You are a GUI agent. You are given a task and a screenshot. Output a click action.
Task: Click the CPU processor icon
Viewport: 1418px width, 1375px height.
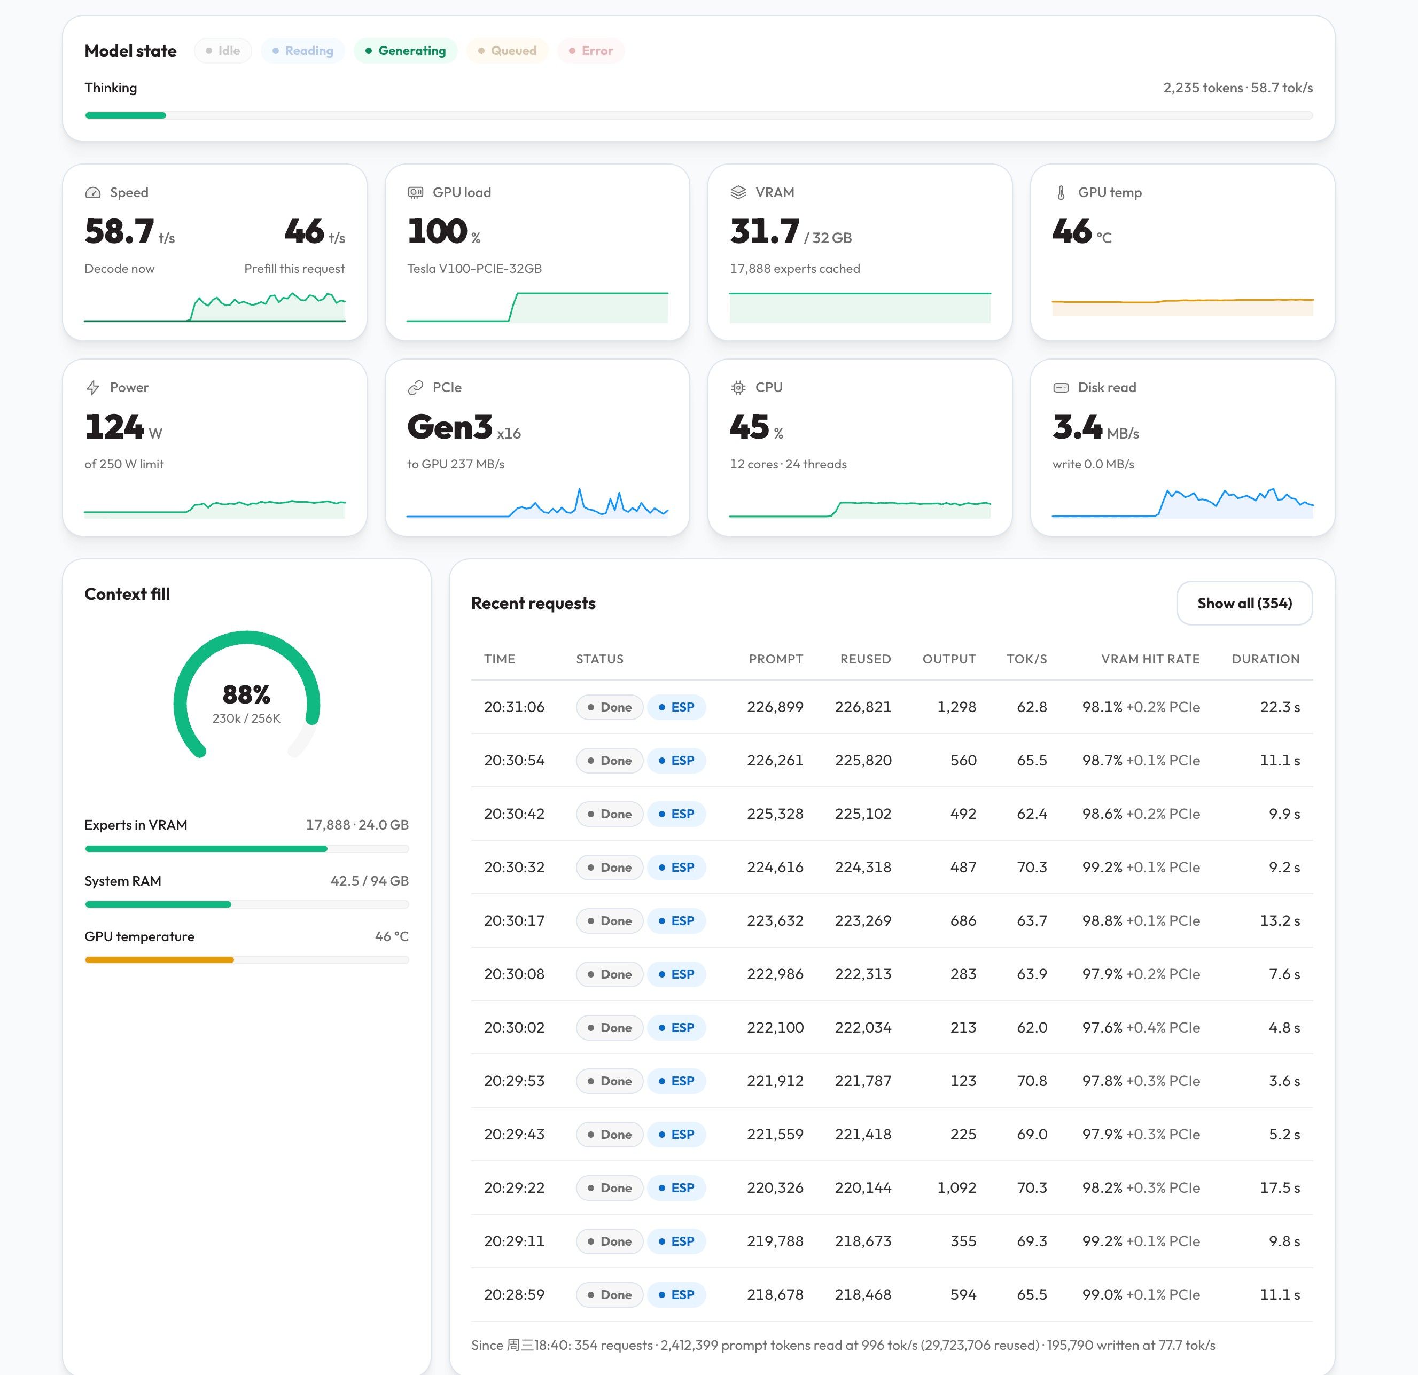pyautogui.click(x=738, y=388)
